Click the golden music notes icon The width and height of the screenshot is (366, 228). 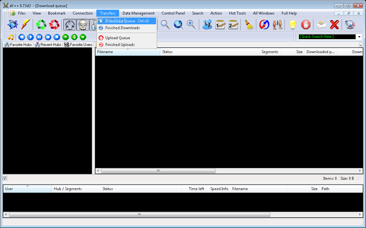pos(10,37)
